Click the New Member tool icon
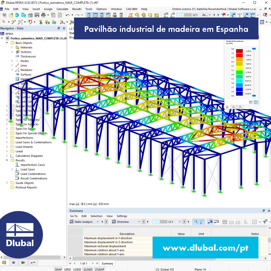The width and height of the screenshot is (271, 271). [20, 22]
